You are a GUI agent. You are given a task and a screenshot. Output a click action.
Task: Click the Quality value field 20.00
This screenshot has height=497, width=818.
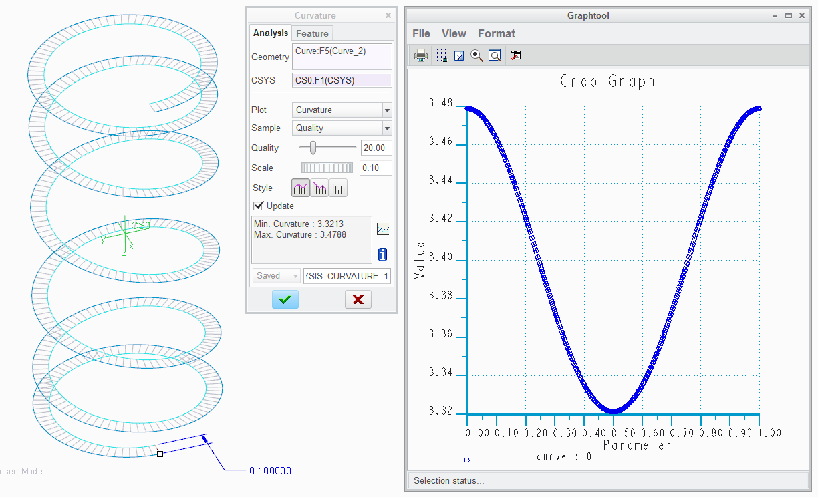376,148
